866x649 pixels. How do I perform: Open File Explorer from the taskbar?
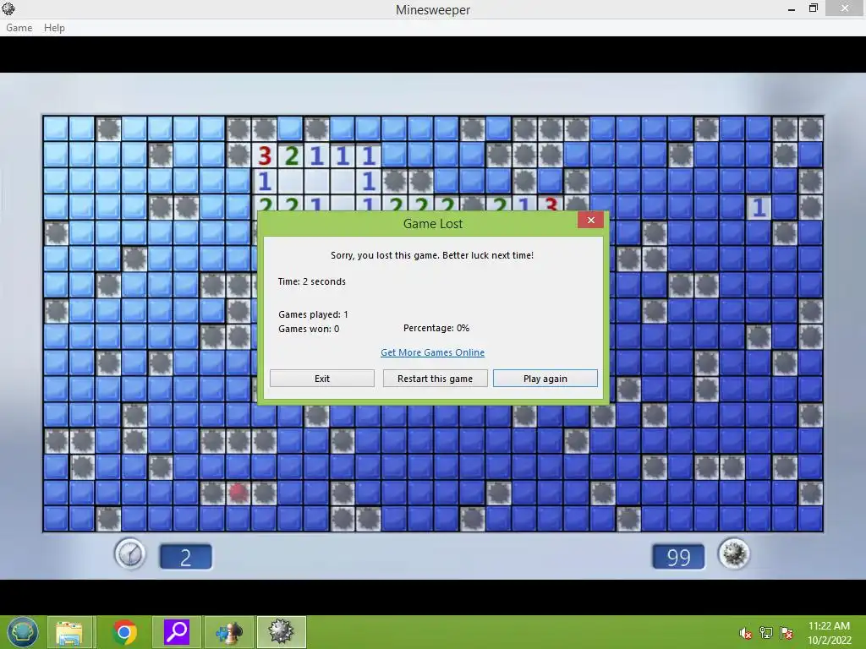click(x=69, y=632)
